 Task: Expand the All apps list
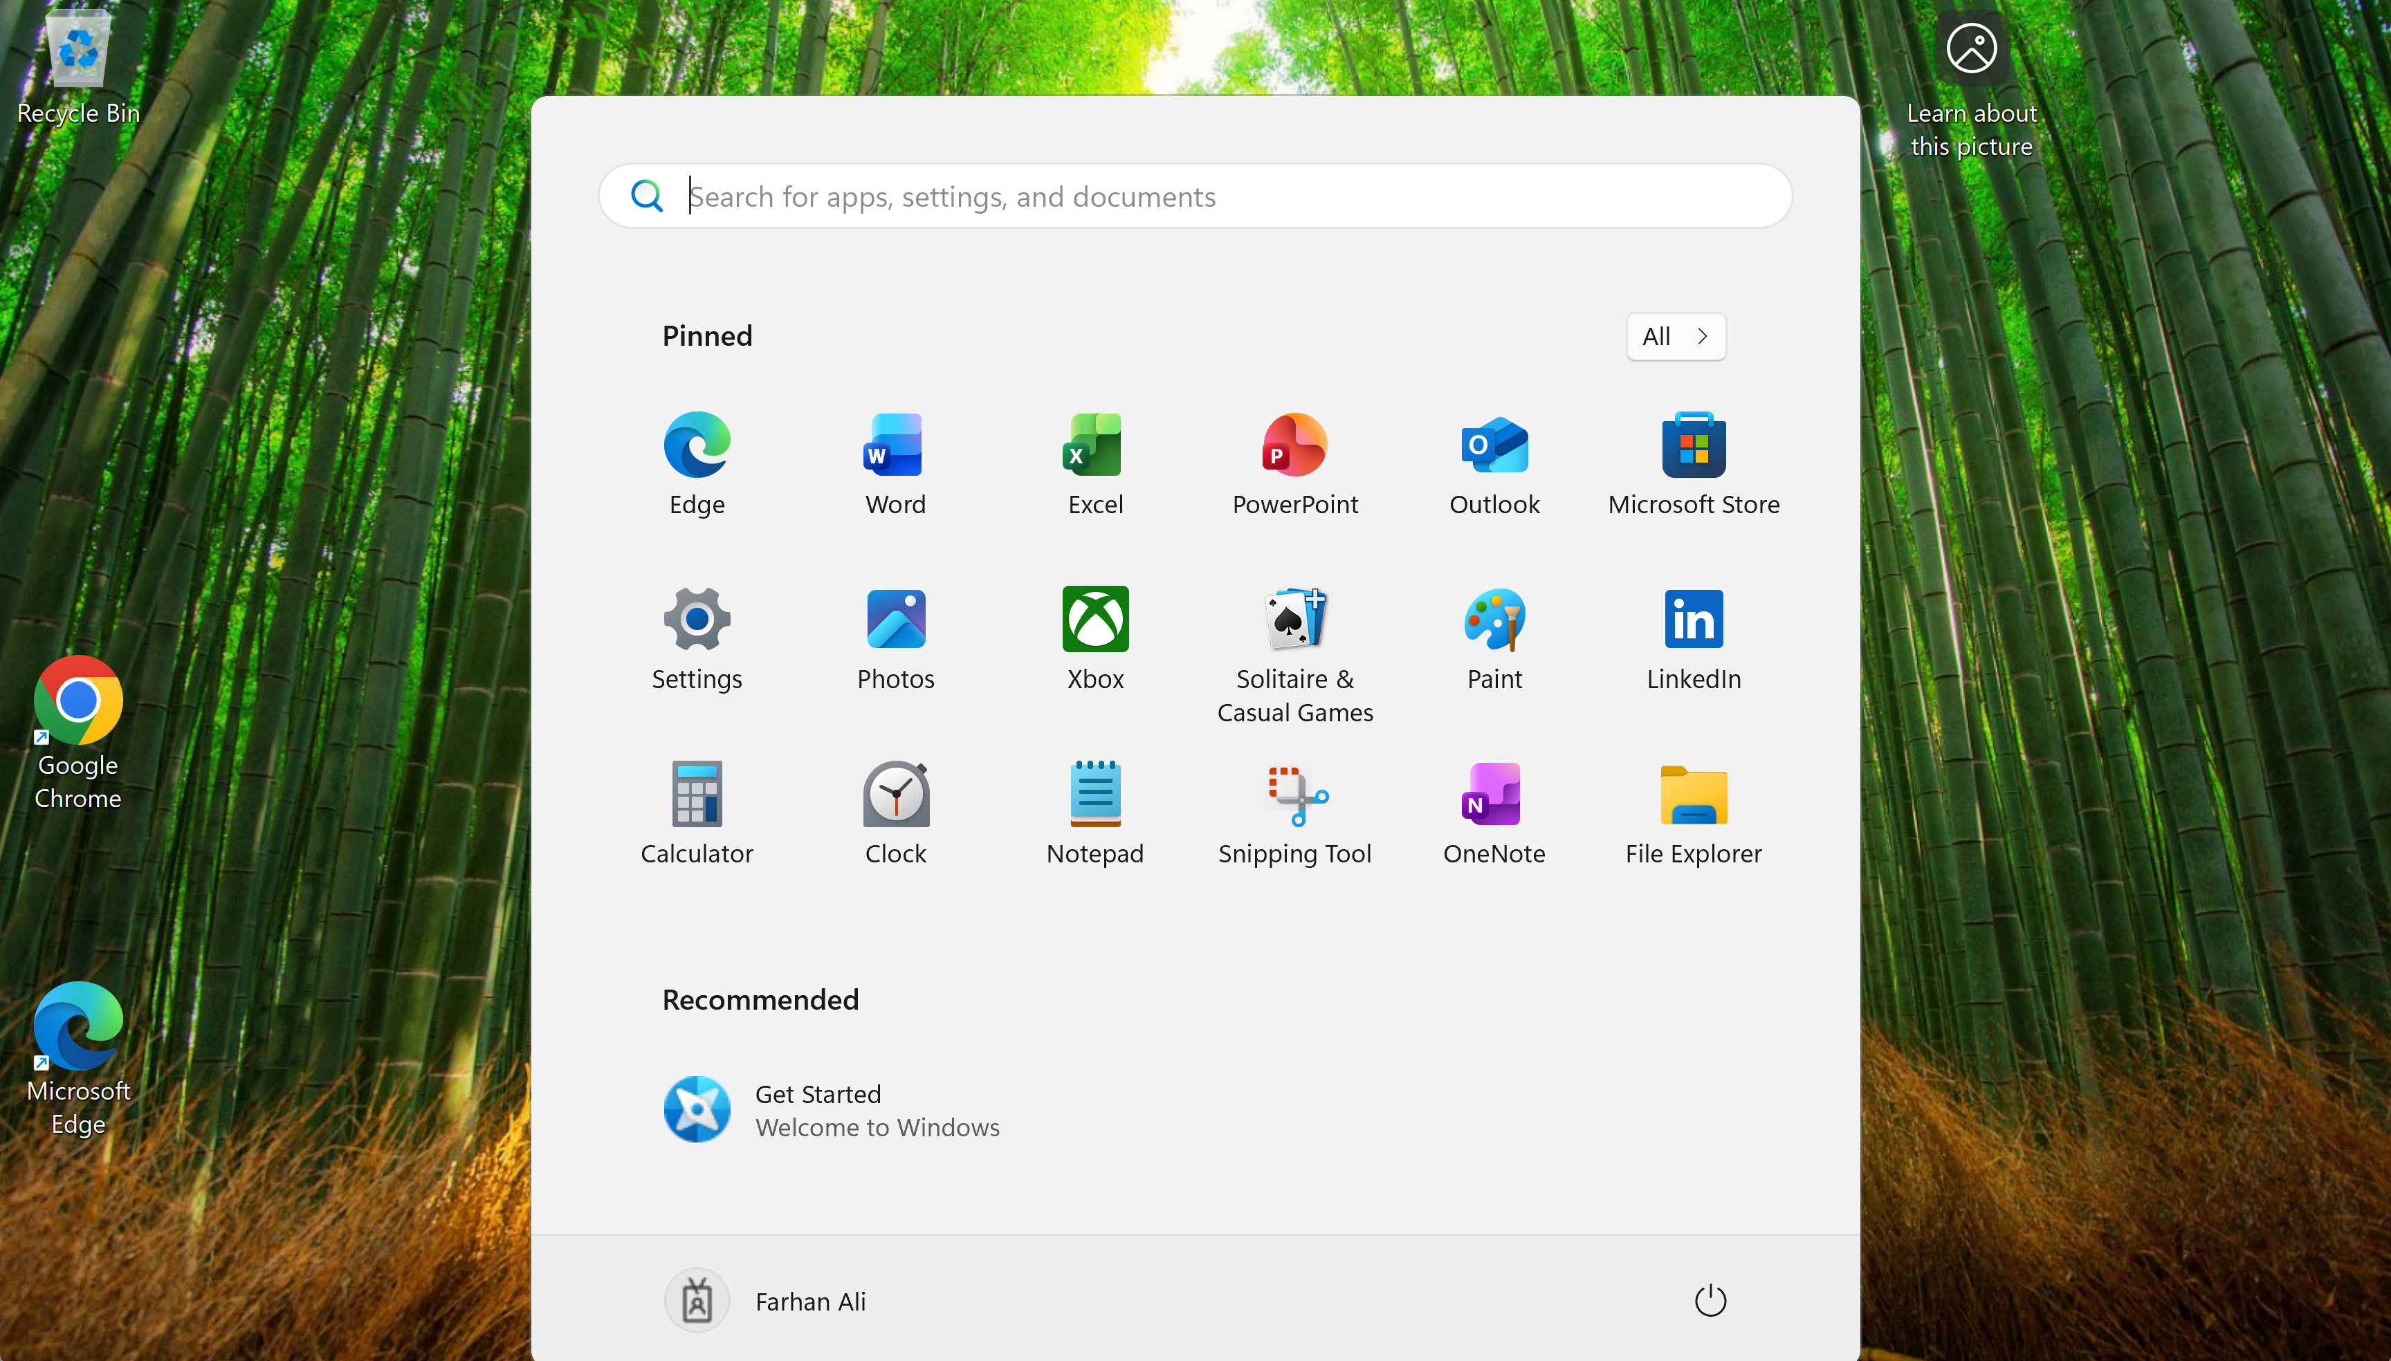[x=1675, y=337]
